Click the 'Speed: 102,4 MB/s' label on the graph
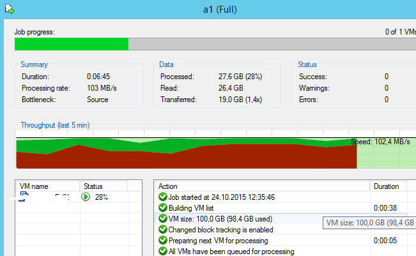The width and height of the screenshot is (416, 256). pos(380,142)
